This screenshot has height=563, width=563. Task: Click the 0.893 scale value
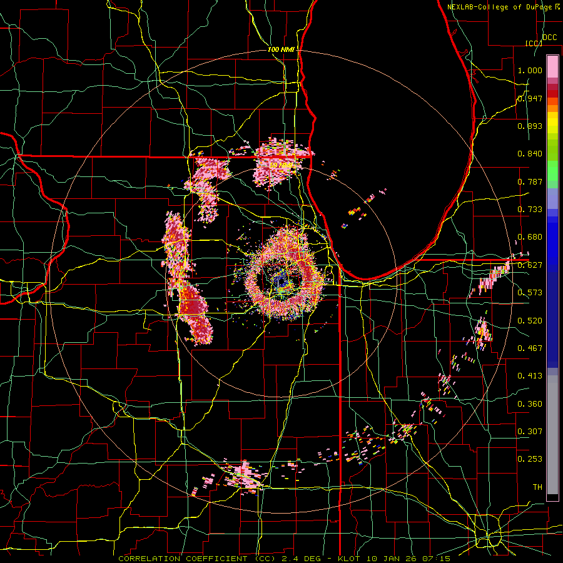[x=530, y=126]
